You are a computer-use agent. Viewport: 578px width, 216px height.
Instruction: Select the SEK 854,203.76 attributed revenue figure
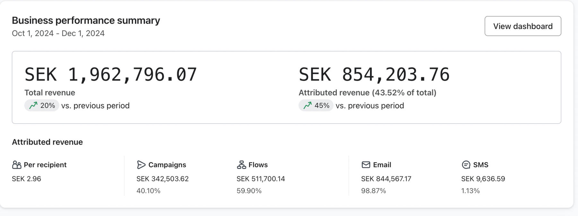pos(374,74)
